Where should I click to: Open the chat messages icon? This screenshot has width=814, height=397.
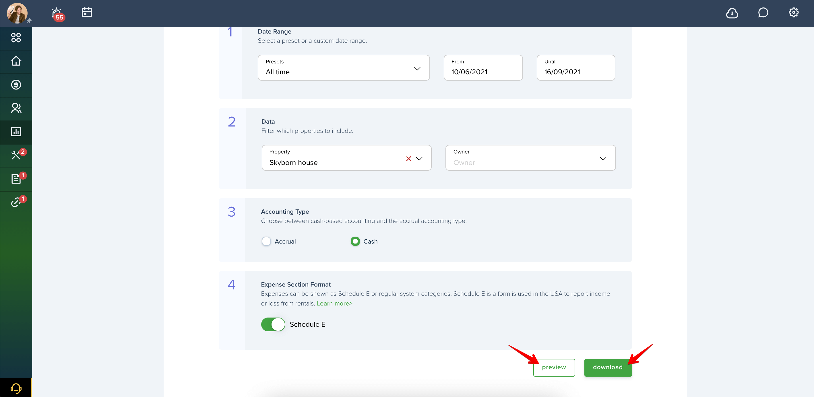763,13
